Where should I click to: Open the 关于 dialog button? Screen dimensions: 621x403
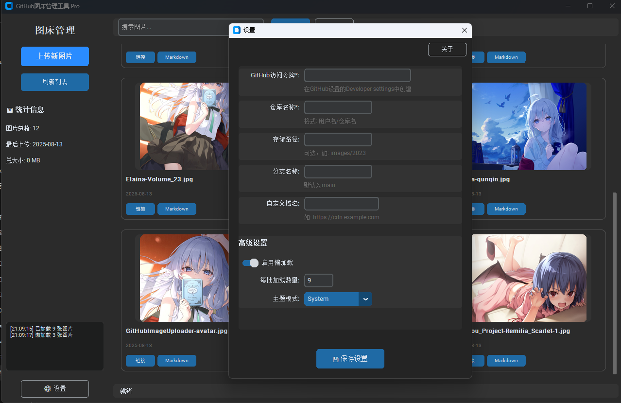(x=447, y=50)
